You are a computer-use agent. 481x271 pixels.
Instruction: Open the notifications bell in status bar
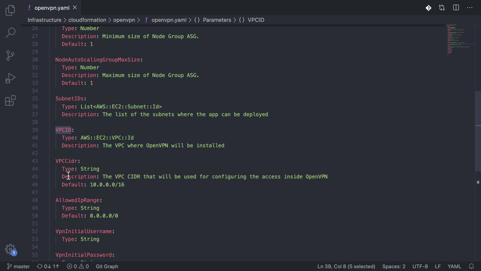[x=471, y=266]
